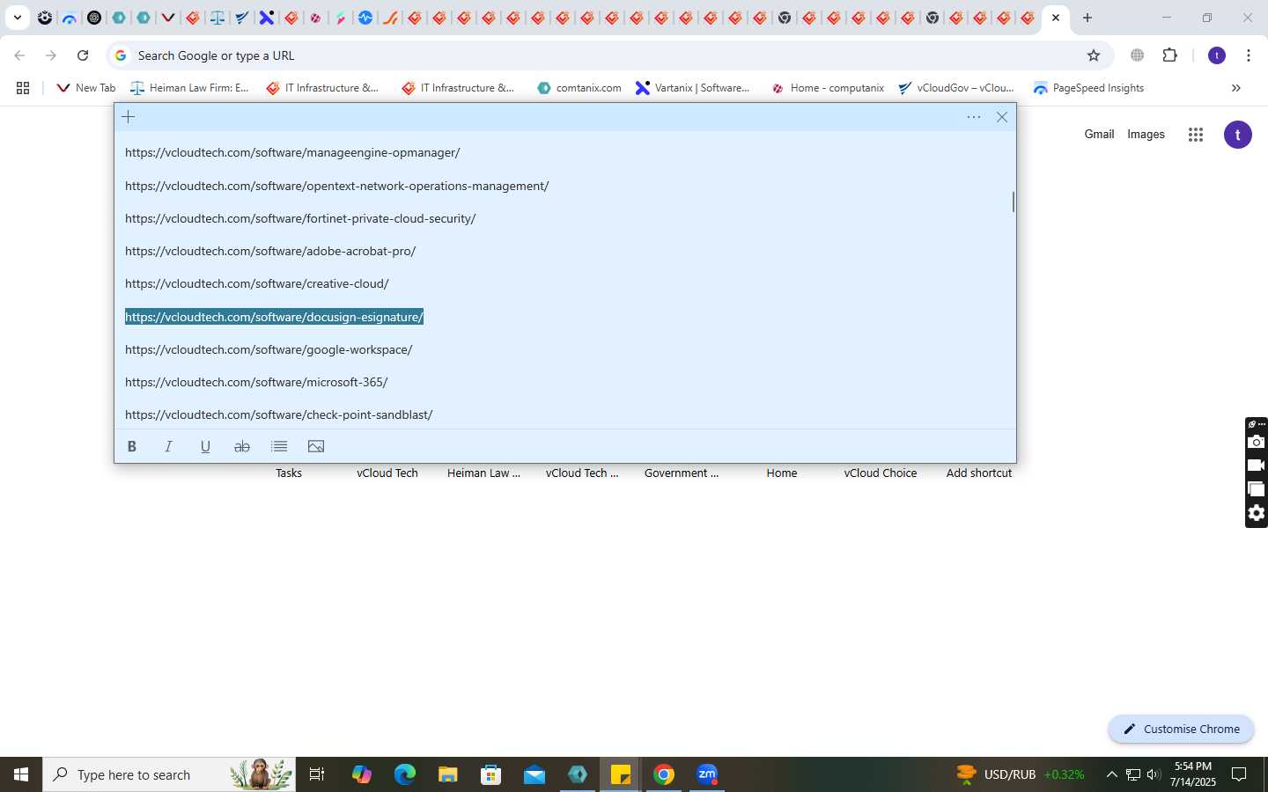The height and width of the screenshot is (792, 1268).
Task: Open Microsoft Edge from taskbar
Action: (x=404, y=774)
